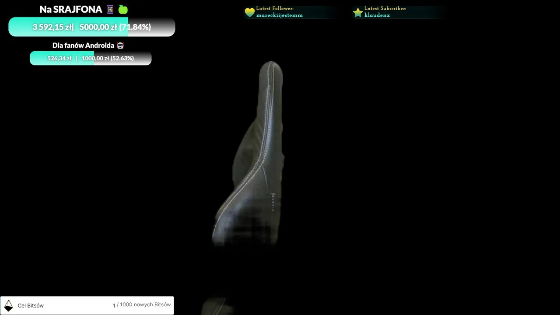Screen dimensions: 560x315
Task: Click the 1 / 1000 nowych Bitsów counter
Action: [142, 305]
